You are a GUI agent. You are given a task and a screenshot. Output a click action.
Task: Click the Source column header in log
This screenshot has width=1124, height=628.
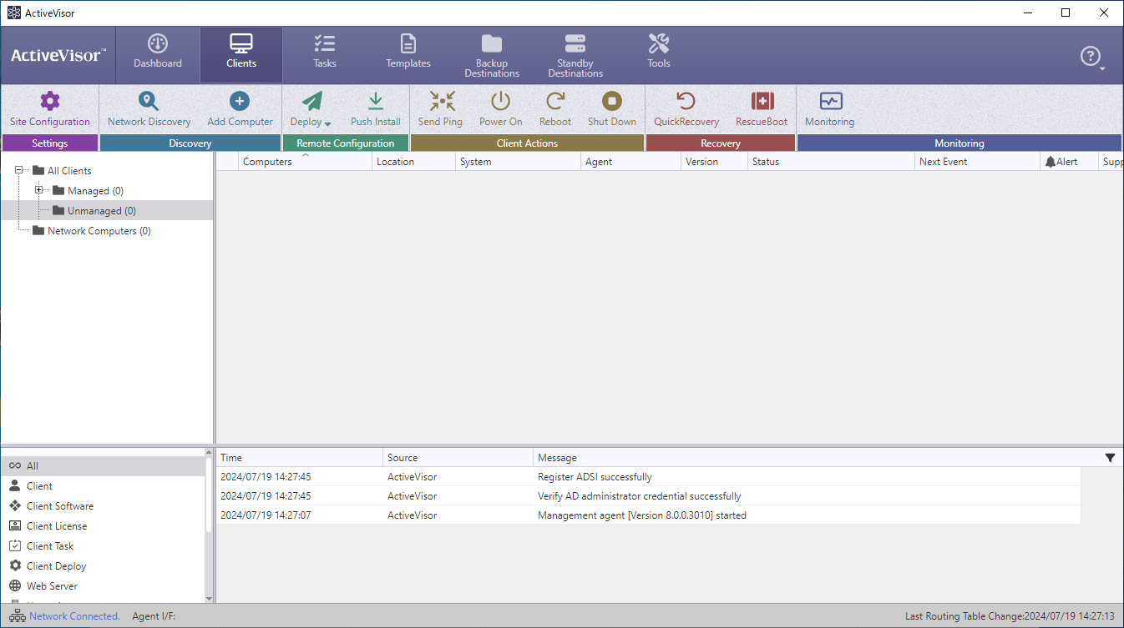point(458,458)
